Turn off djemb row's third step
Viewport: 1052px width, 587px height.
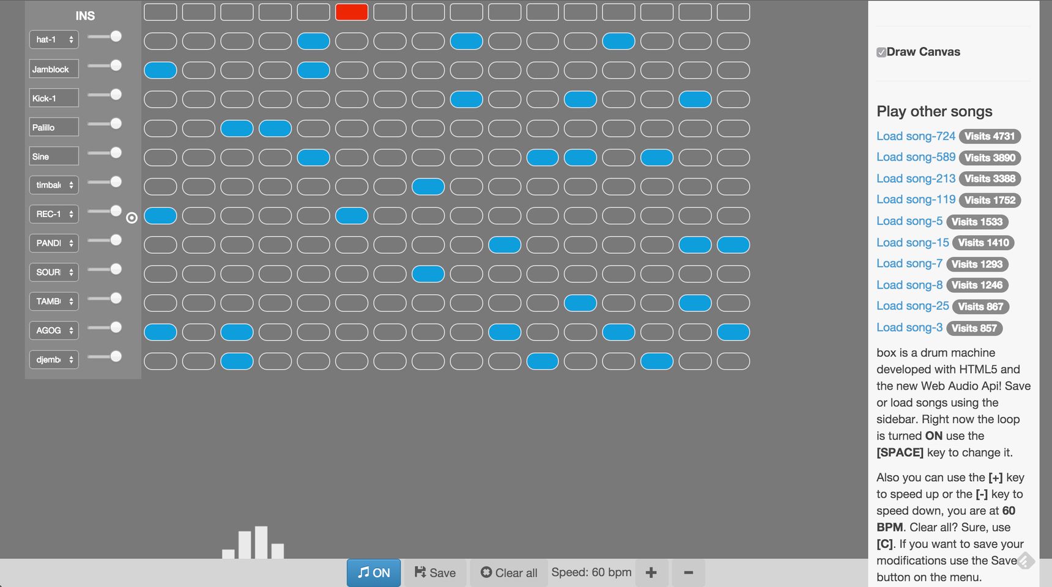(x=237, y=361)
